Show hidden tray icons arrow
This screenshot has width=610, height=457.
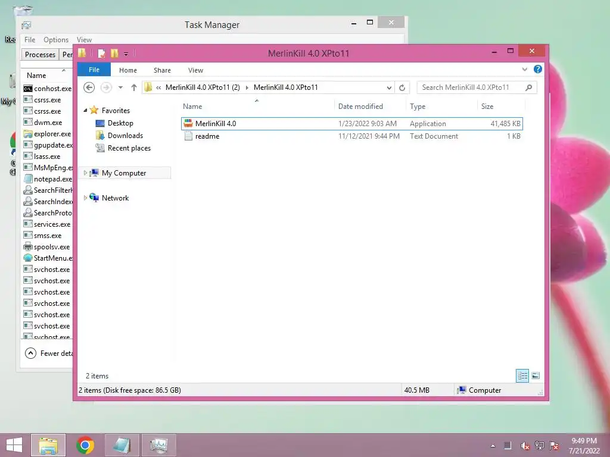coord(493,446)
